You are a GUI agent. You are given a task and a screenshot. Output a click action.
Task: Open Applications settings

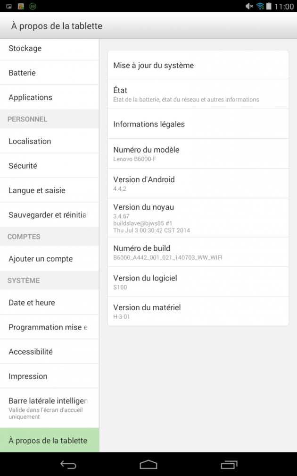49,97
